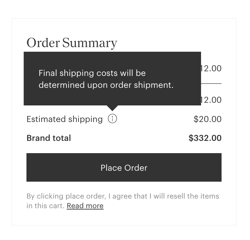Click the word "Order" in the heading

click(43, 43)
